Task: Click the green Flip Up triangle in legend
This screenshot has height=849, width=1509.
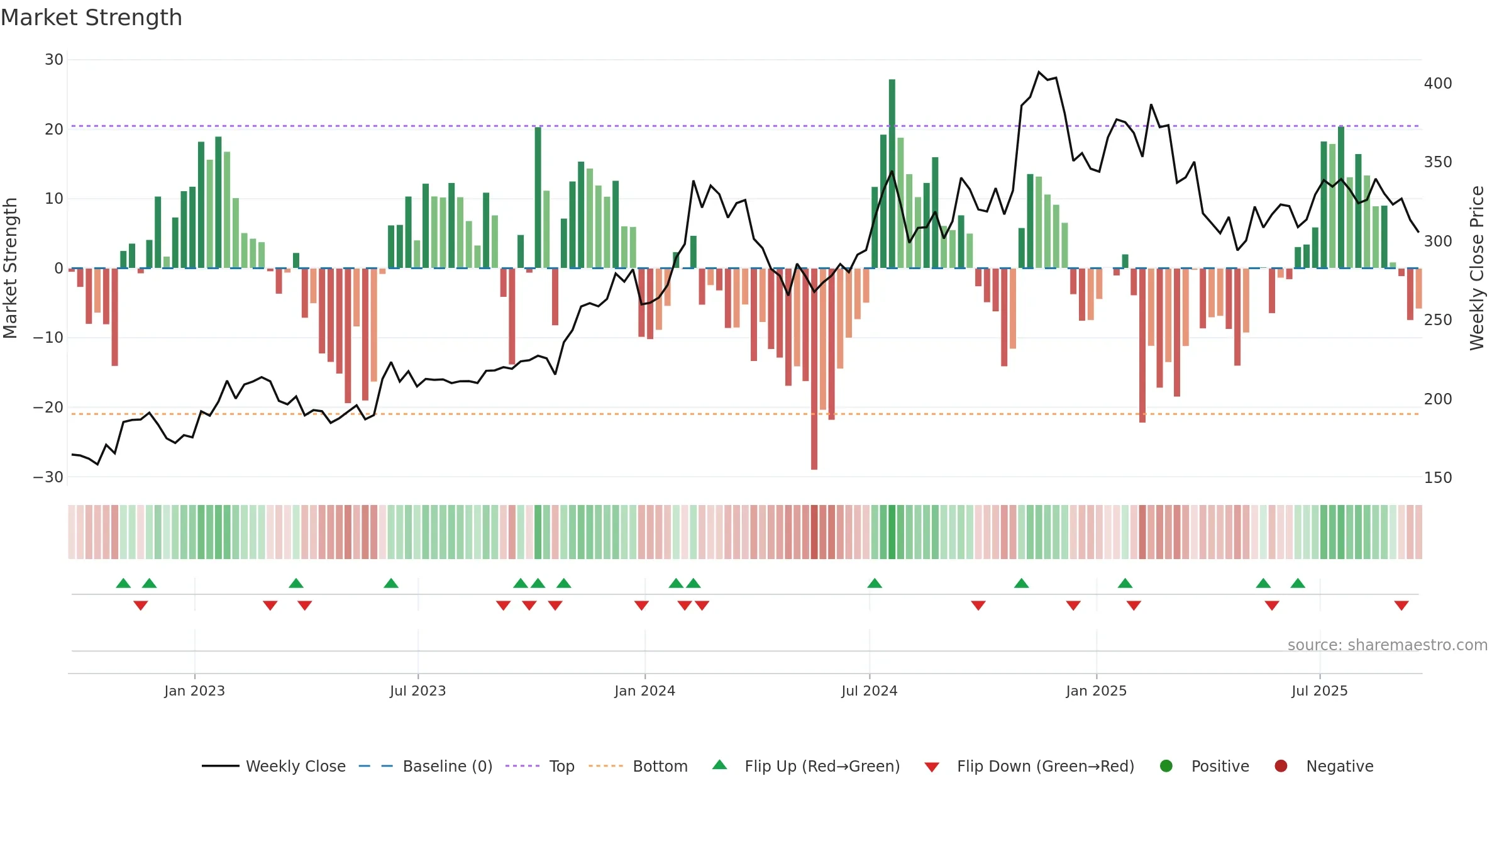Action: coord(720,765)
